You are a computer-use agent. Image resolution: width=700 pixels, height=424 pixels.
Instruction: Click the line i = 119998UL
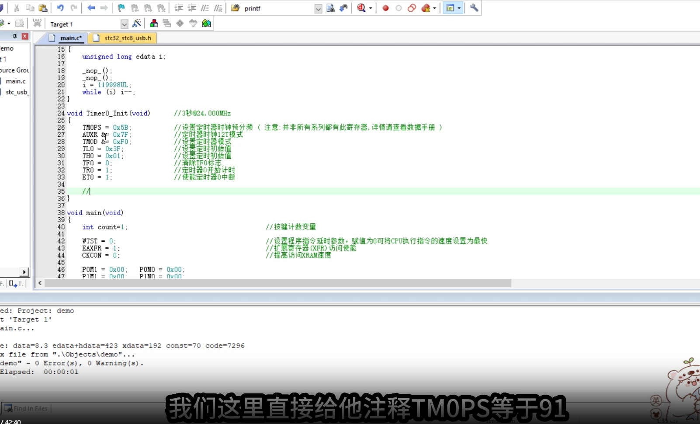(x=107, y=85)
